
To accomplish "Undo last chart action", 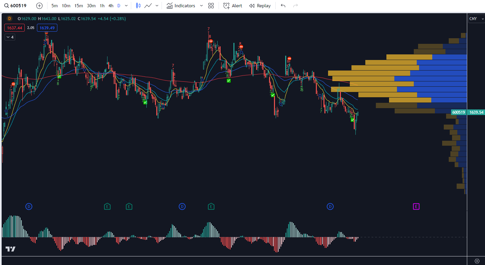I will [x=283, y=6].
